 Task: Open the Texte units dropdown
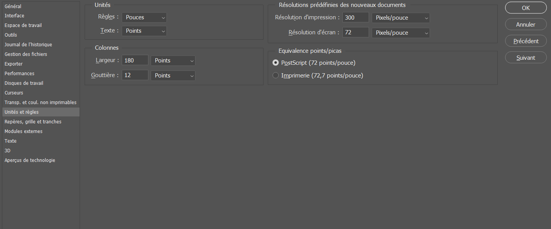(x=144, y=31)
